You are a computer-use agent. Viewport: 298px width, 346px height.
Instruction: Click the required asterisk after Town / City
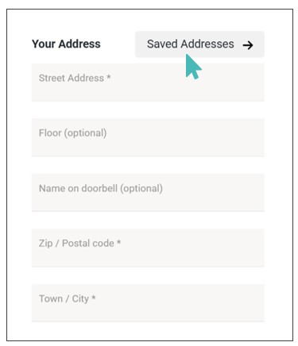pyautogui.click(x=94, y=298)
